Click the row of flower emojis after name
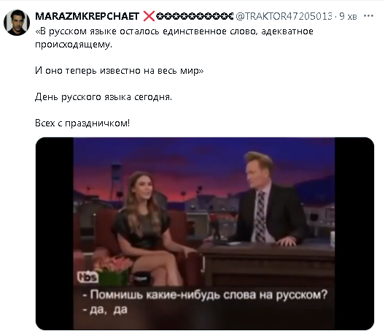 (x=195, y=16)
